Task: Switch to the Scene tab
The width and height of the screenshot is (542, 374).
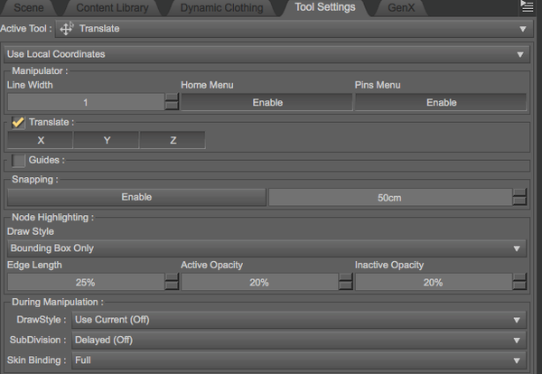Action: tap(29, 7)
